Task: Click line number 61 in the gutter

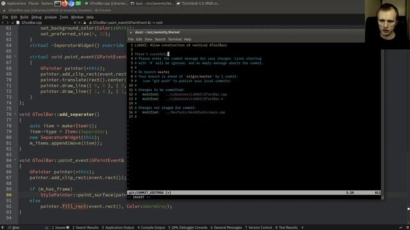Action: point(8,28)
